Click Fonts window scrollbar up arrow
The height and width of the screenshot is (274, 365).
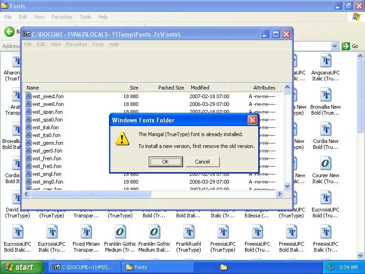360,56
